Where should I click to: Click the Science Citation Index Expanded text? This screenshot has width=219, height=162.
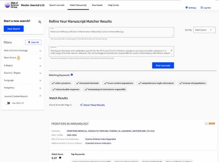[x=101, y=139]
